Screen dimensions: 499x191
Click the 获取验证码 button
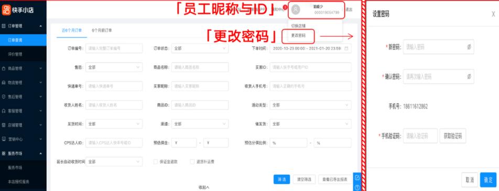tap(453, 136)
